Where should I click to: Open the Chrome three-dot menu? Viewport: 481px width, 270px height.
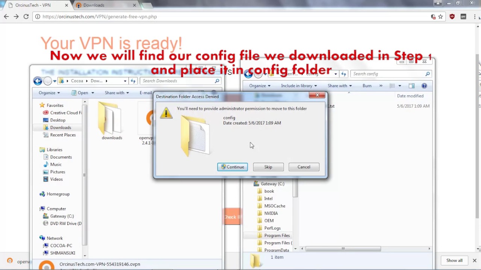tap(474, 16)
